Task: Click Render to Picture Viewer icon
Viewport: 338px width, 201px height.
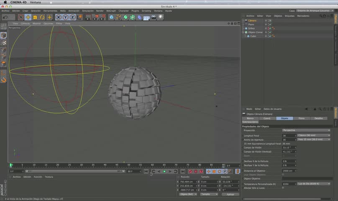Action: coord(95,17)
